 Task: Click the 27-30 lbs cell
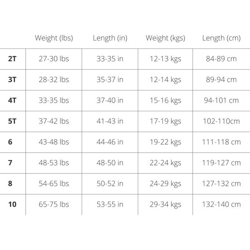(x=54, y=59)
